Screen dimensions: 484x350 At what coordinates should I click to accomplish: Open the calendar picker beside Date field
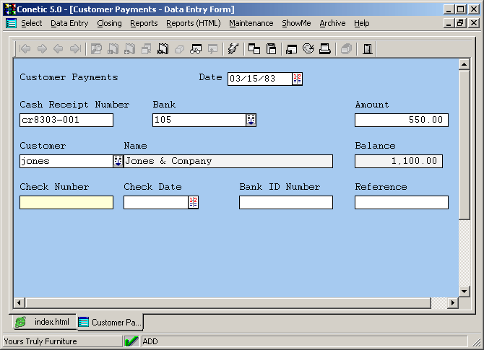tap(298, 79)
